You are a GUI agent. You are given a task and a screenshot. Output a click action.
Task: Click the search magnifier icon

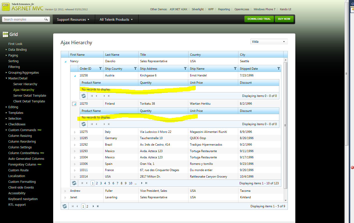pos(46,19)
